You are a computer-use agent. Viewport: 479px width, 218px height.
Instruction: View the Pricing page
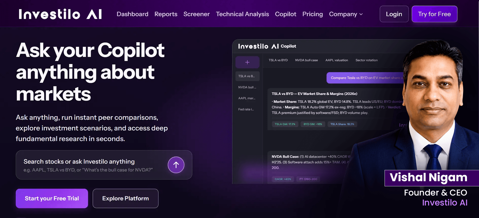pos(313,14)
